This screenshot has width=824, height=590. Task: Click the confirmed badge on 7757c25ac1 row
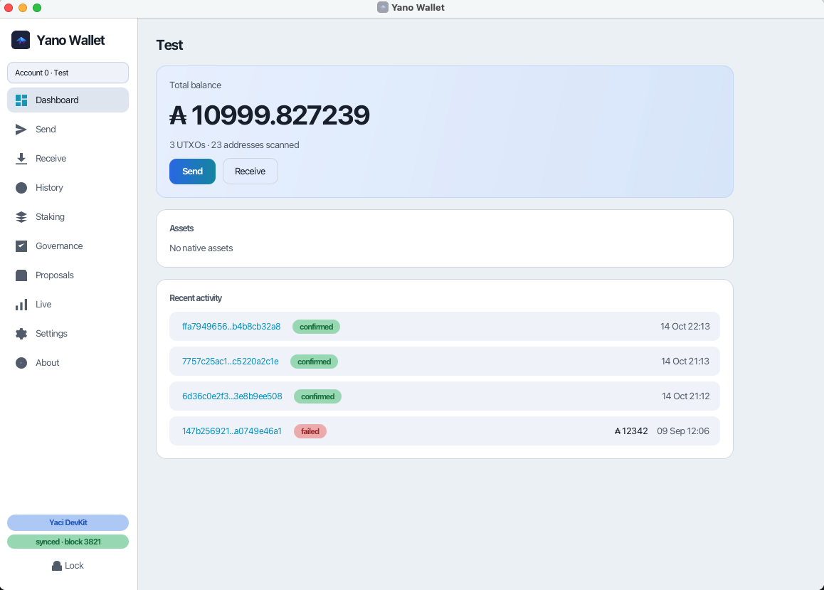[315, 362]
